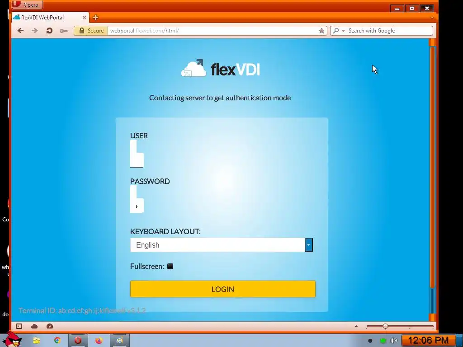
Task: Open the file explorer taskbar icon
Action: point(36,341)
